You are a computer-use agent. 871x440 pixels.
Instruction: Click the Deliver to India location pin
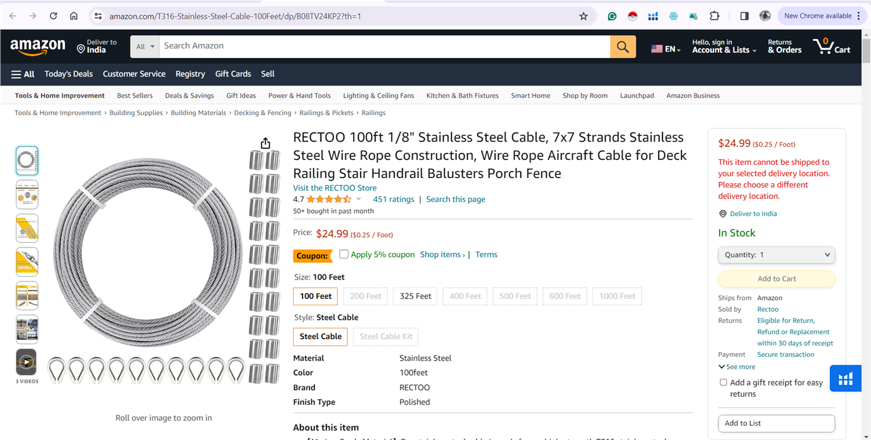[81, 48]
